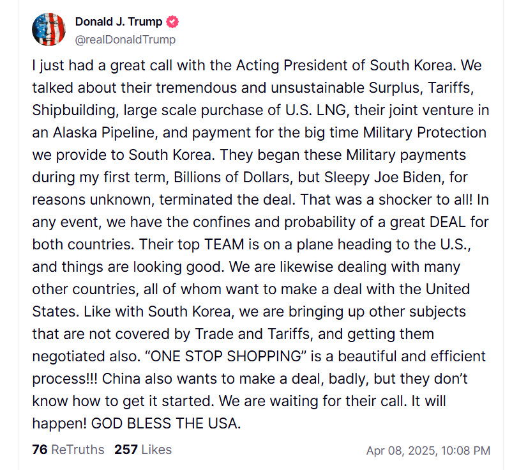Click the phrase "ONE STOP SHOPPING" in post
512x470 pixels.
coord(228,356)
